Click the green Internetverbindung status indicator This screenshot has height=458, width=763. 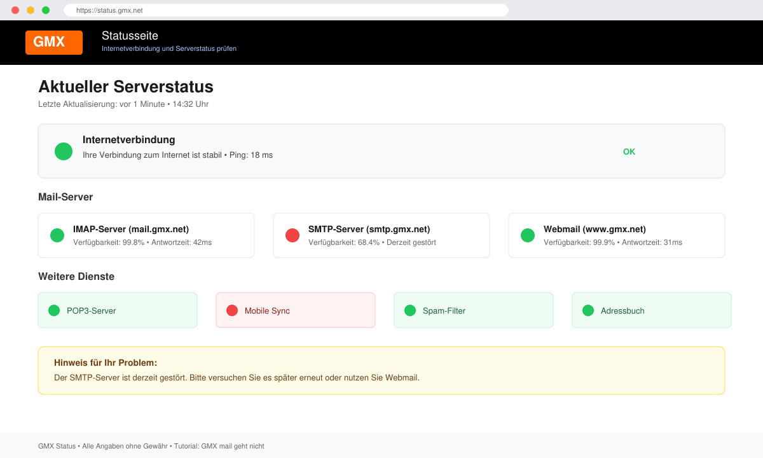click(64, 151)
